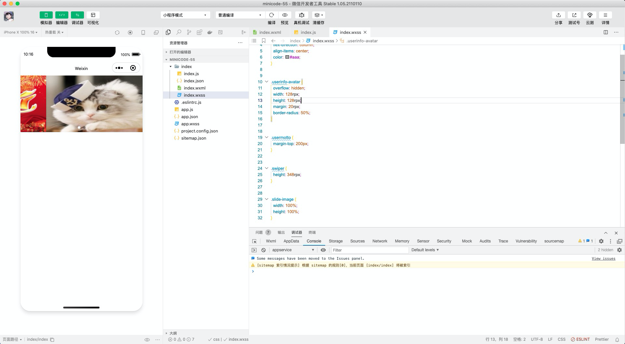The height and width of the screenshot is (344, 625).
Task: Fold the .userinfo-avatar rule chevron
Action: tap(267, 82)
